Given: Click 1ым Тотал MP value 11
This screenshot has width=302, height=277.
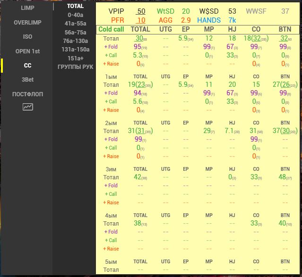Looking at the screenshot, I should pos(209,84).
